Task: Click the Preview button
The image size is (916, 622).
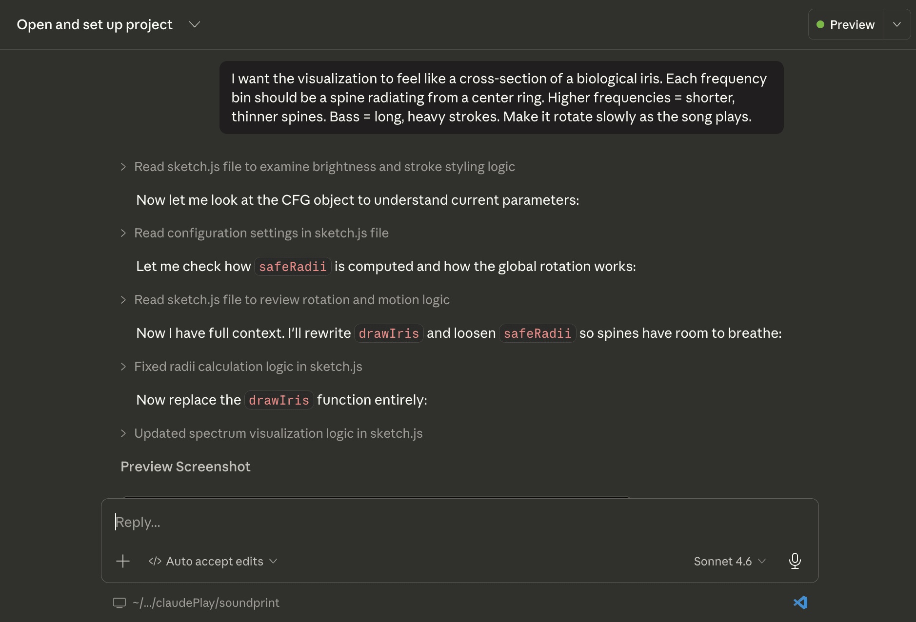Action: (846, 24)
